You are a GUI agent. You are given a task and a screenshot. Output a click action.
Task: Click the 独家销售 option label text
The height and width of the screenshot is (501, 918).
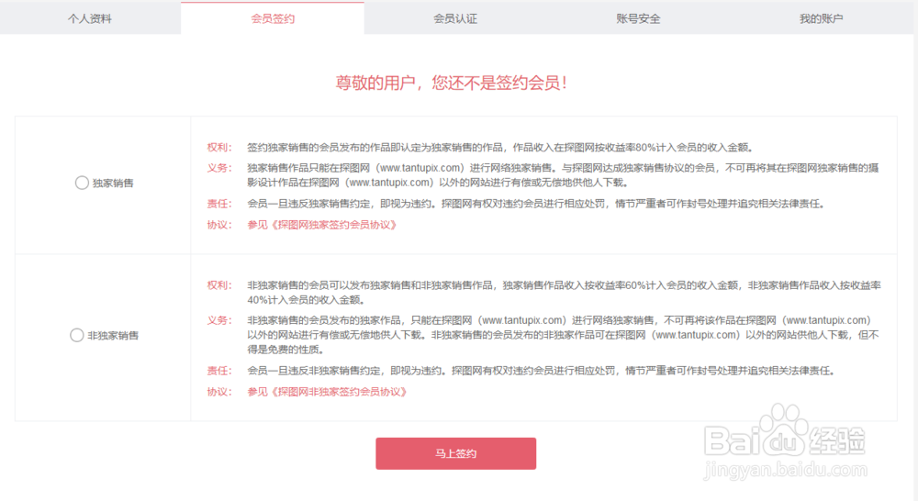coord(113,184)
